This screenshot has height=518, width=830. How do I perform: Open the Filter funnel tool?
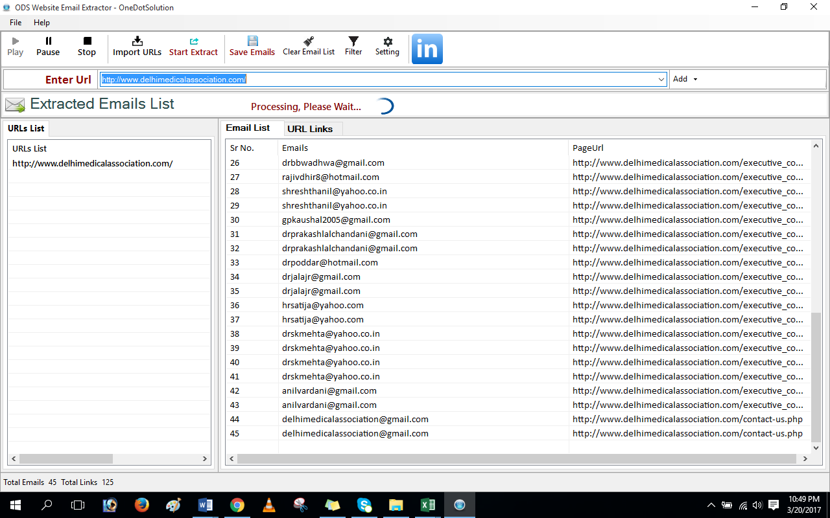point(353,47)
